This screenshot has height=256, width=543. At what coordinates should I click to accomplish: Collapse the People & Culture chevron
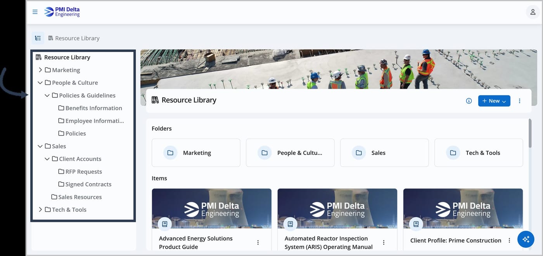point(40,82)
